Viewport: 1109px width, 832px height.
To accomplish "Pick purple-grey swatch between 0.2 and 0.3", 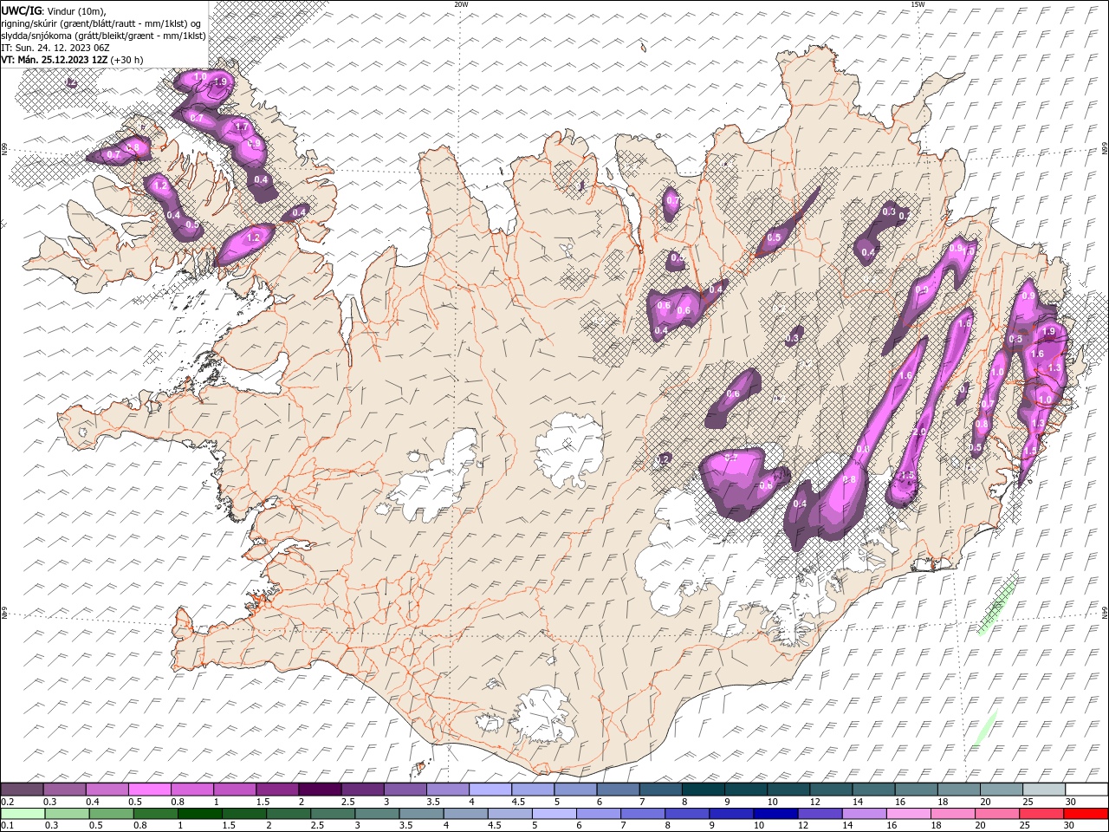I will pyautogui.click(x=22, y=790).
